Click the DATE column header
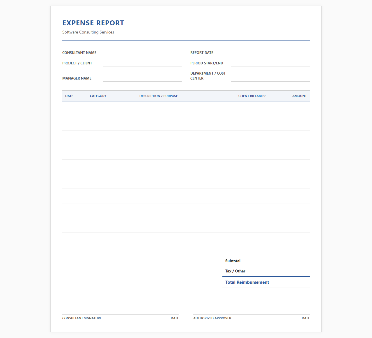 click(x=69, y=96)
